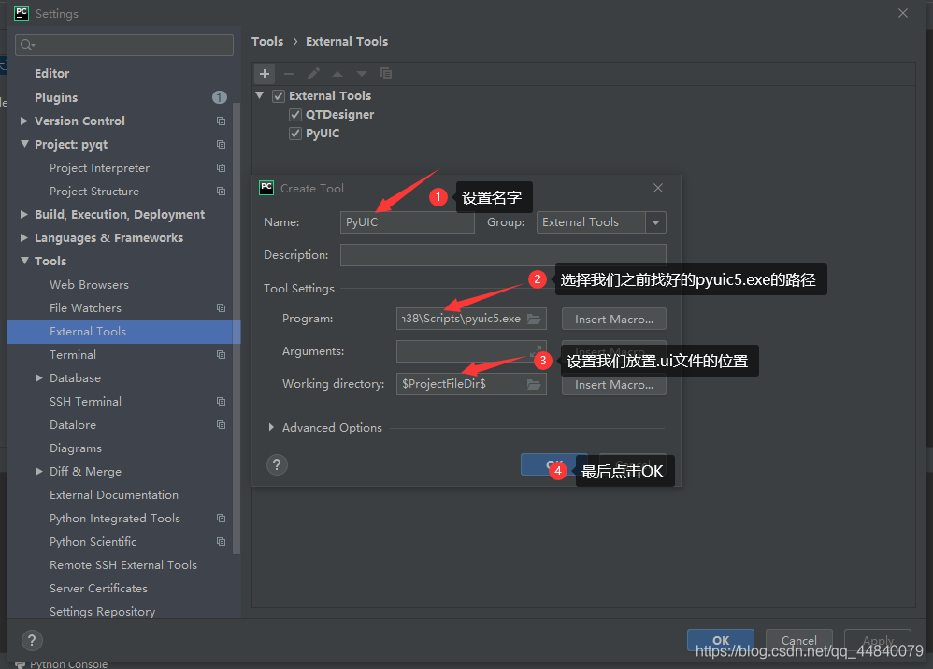The width and height of the screenshot is (933, 669).
Task: Click Insert Macro button for Program
Action: [x=614, y=319]
